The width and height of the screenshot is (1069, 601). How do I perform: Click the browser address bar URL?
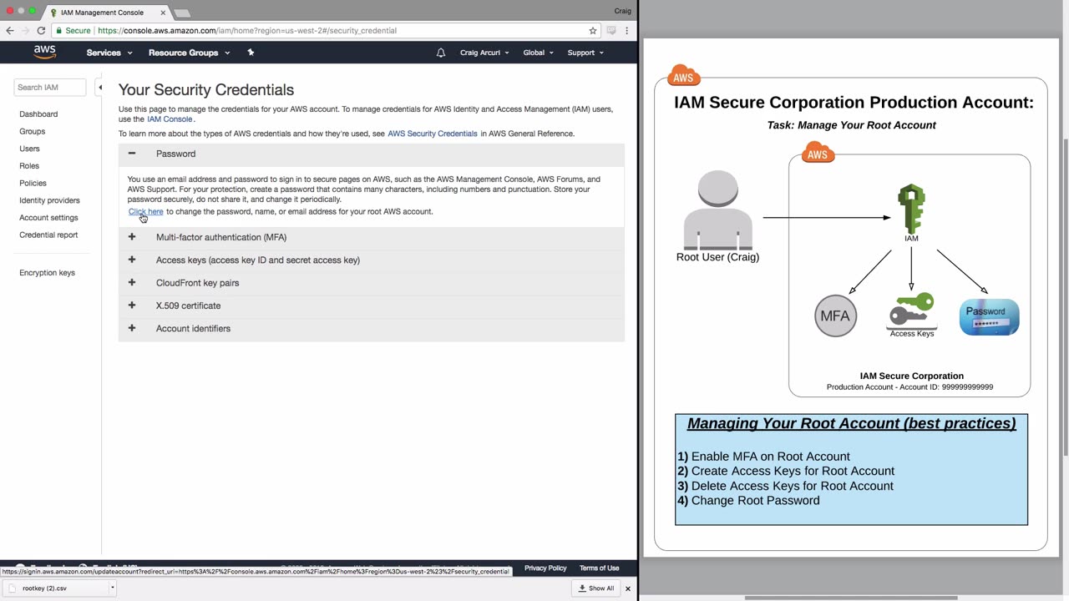(247, 31)
